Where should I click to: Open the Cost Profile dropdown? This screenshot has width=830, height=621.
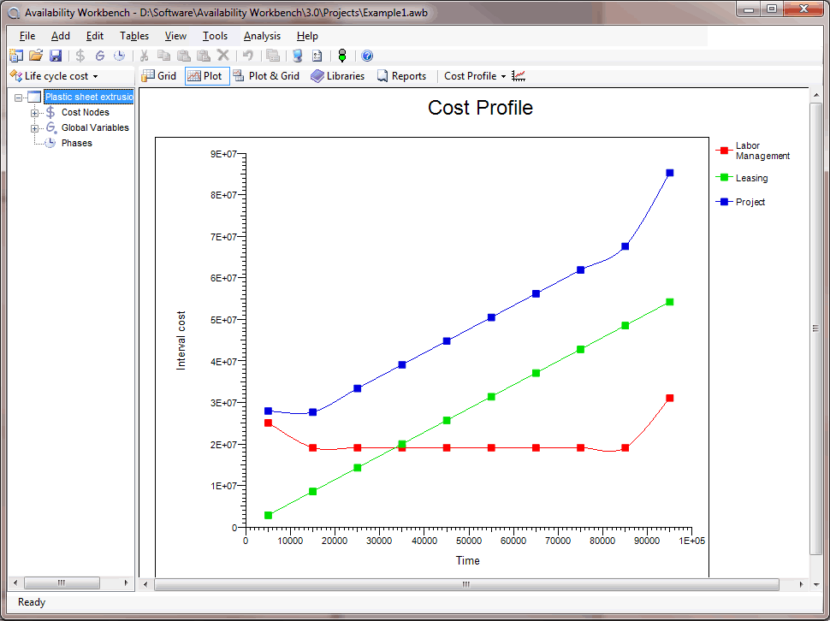click(503, 75)
